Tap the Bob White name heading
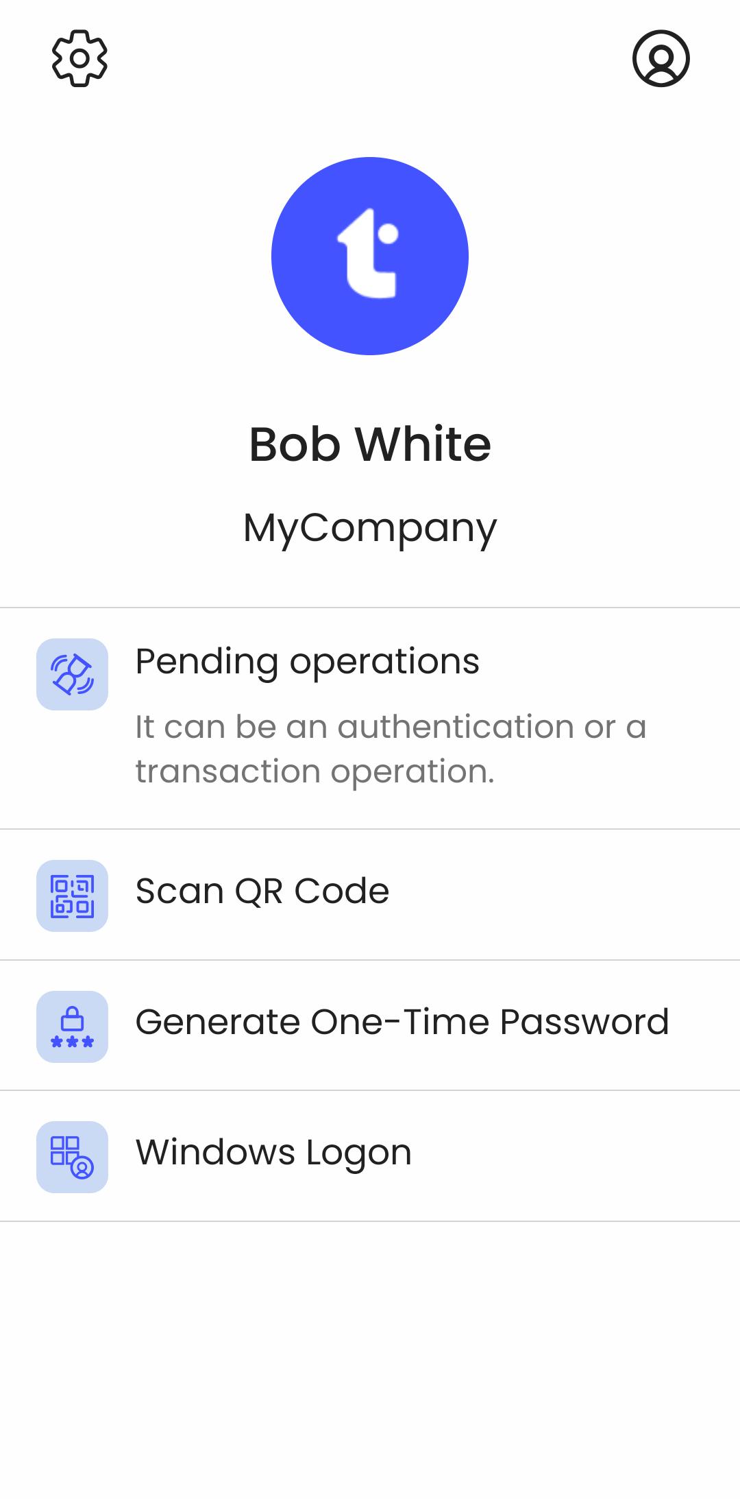The height and width of the screenshot is (1499, 740). coord(370,444)
